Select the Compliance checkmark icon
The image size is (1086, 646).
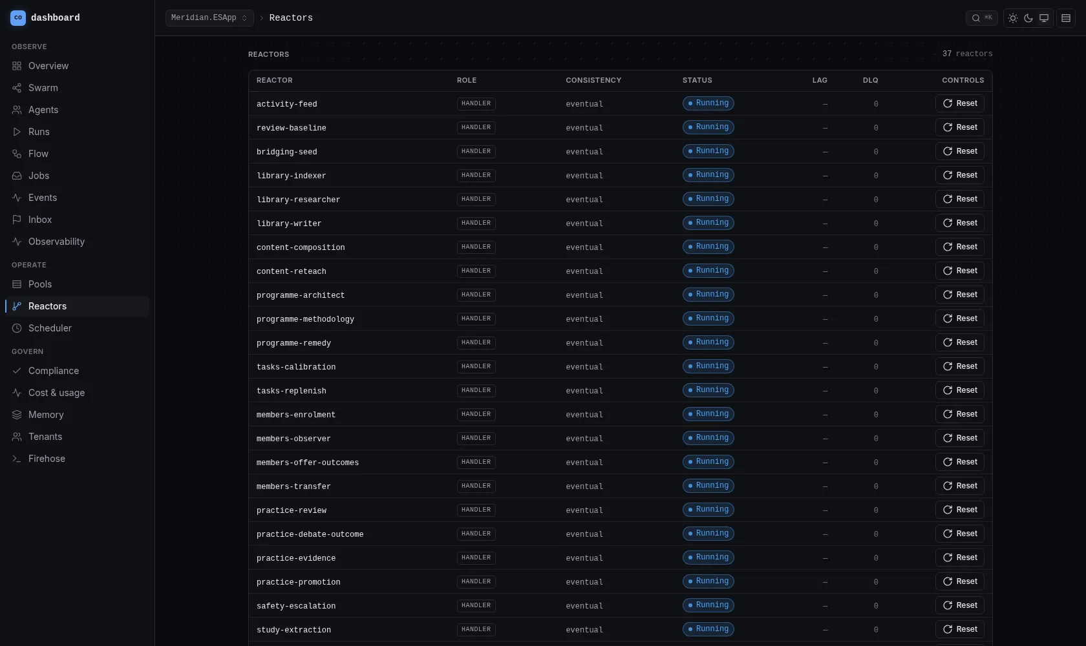[x=17, y=371]
